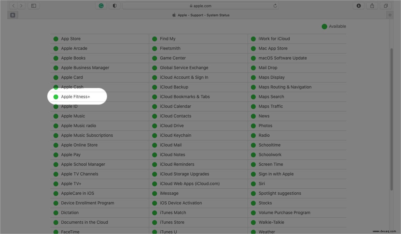
Task: Click the page's vertical scrollbar
Action: [392, 119]
